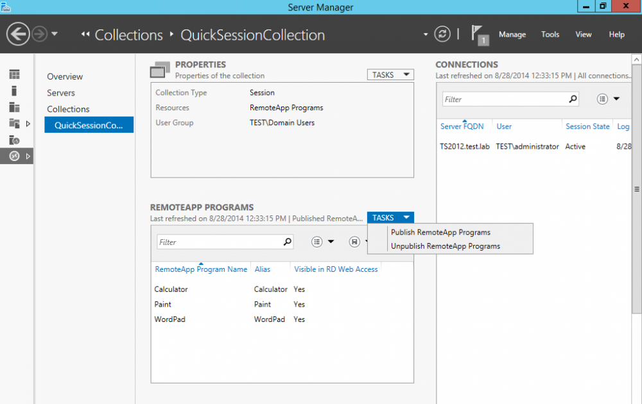
Task: Click TEST\Domain Users value in Properties
Action: coord(282,122)
